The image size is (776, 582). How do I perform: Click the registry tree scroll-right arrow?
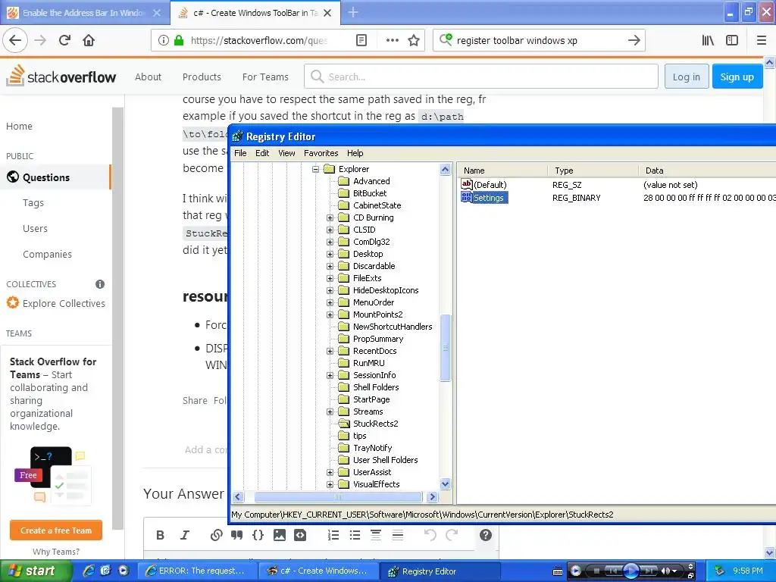pos(432,497)
